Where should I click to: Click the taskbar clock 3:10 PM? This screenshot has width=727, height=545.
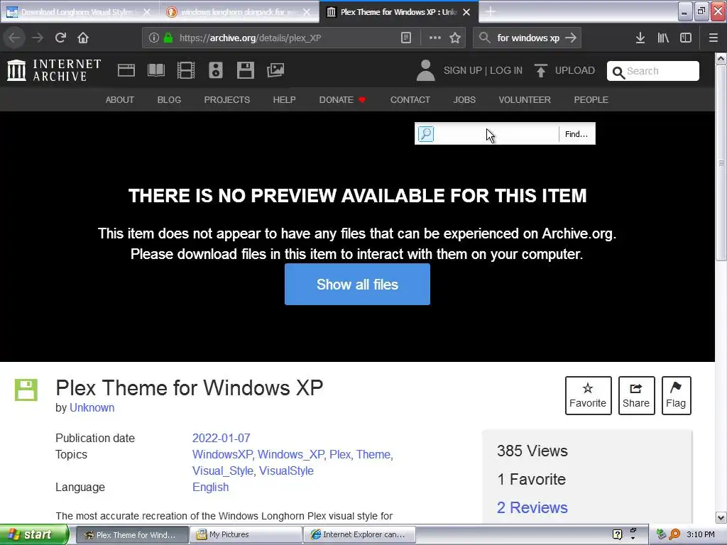coord(701,535)
